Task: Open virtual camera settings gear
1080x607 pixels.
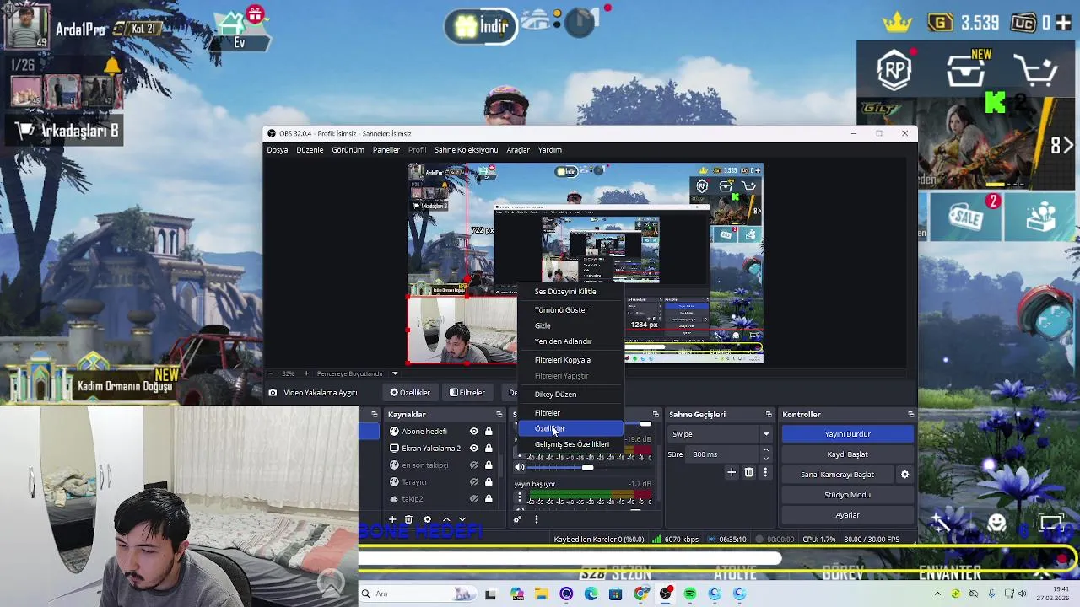Action: click(904, 475)
